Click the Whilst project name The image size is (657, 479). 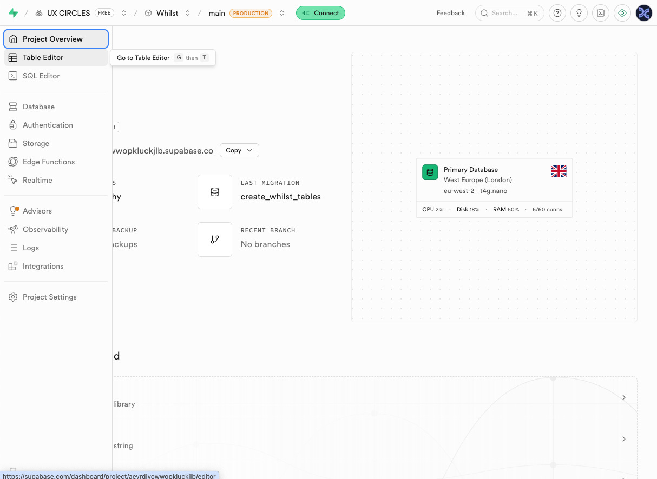(167, 13)
